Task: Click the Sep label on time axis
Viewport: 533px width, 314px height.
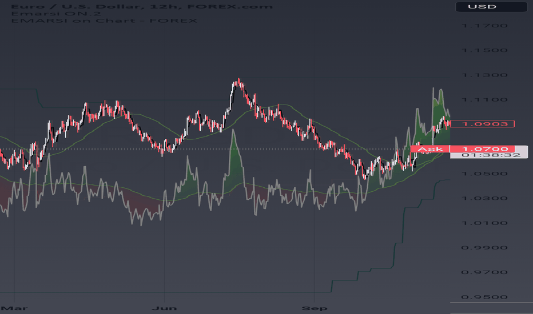Action: (315, 308)
